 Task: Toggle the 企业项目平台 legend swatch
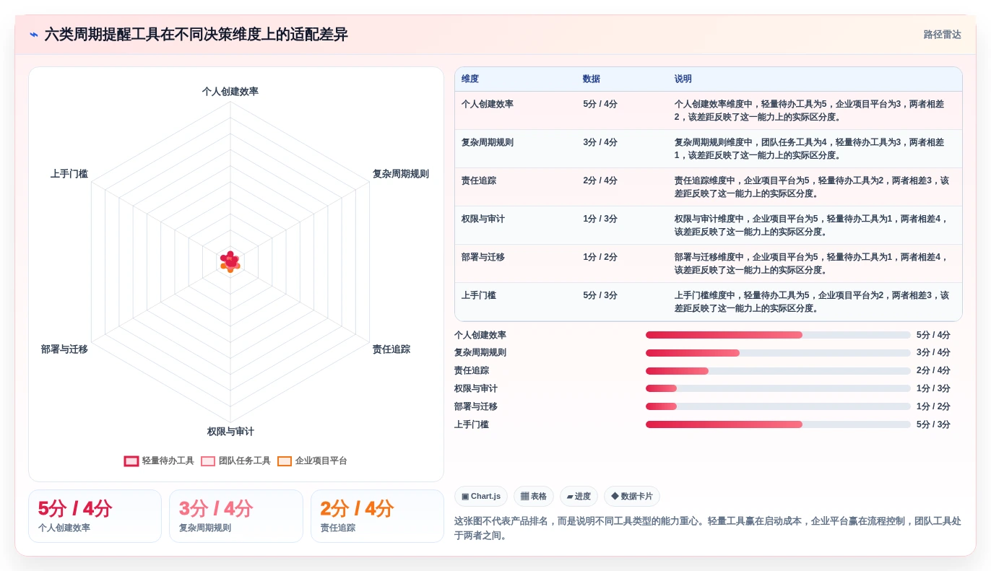click(x=285, y=461)
